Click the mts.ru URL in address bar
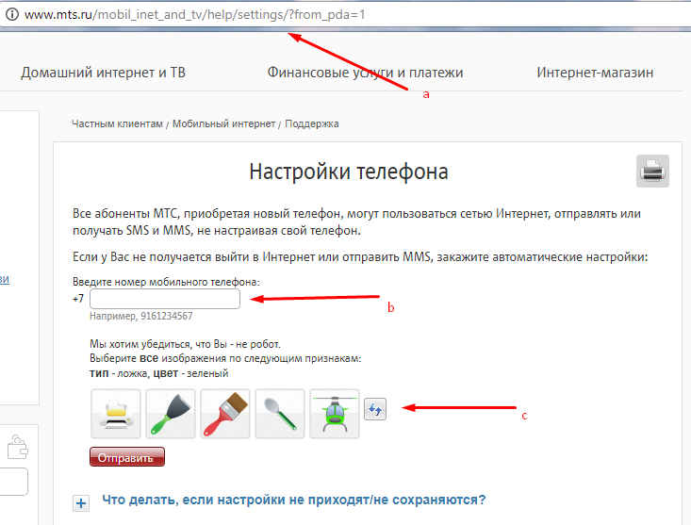Image resolution: width=691 pixels, height=525 pixels. coord(194,14)
